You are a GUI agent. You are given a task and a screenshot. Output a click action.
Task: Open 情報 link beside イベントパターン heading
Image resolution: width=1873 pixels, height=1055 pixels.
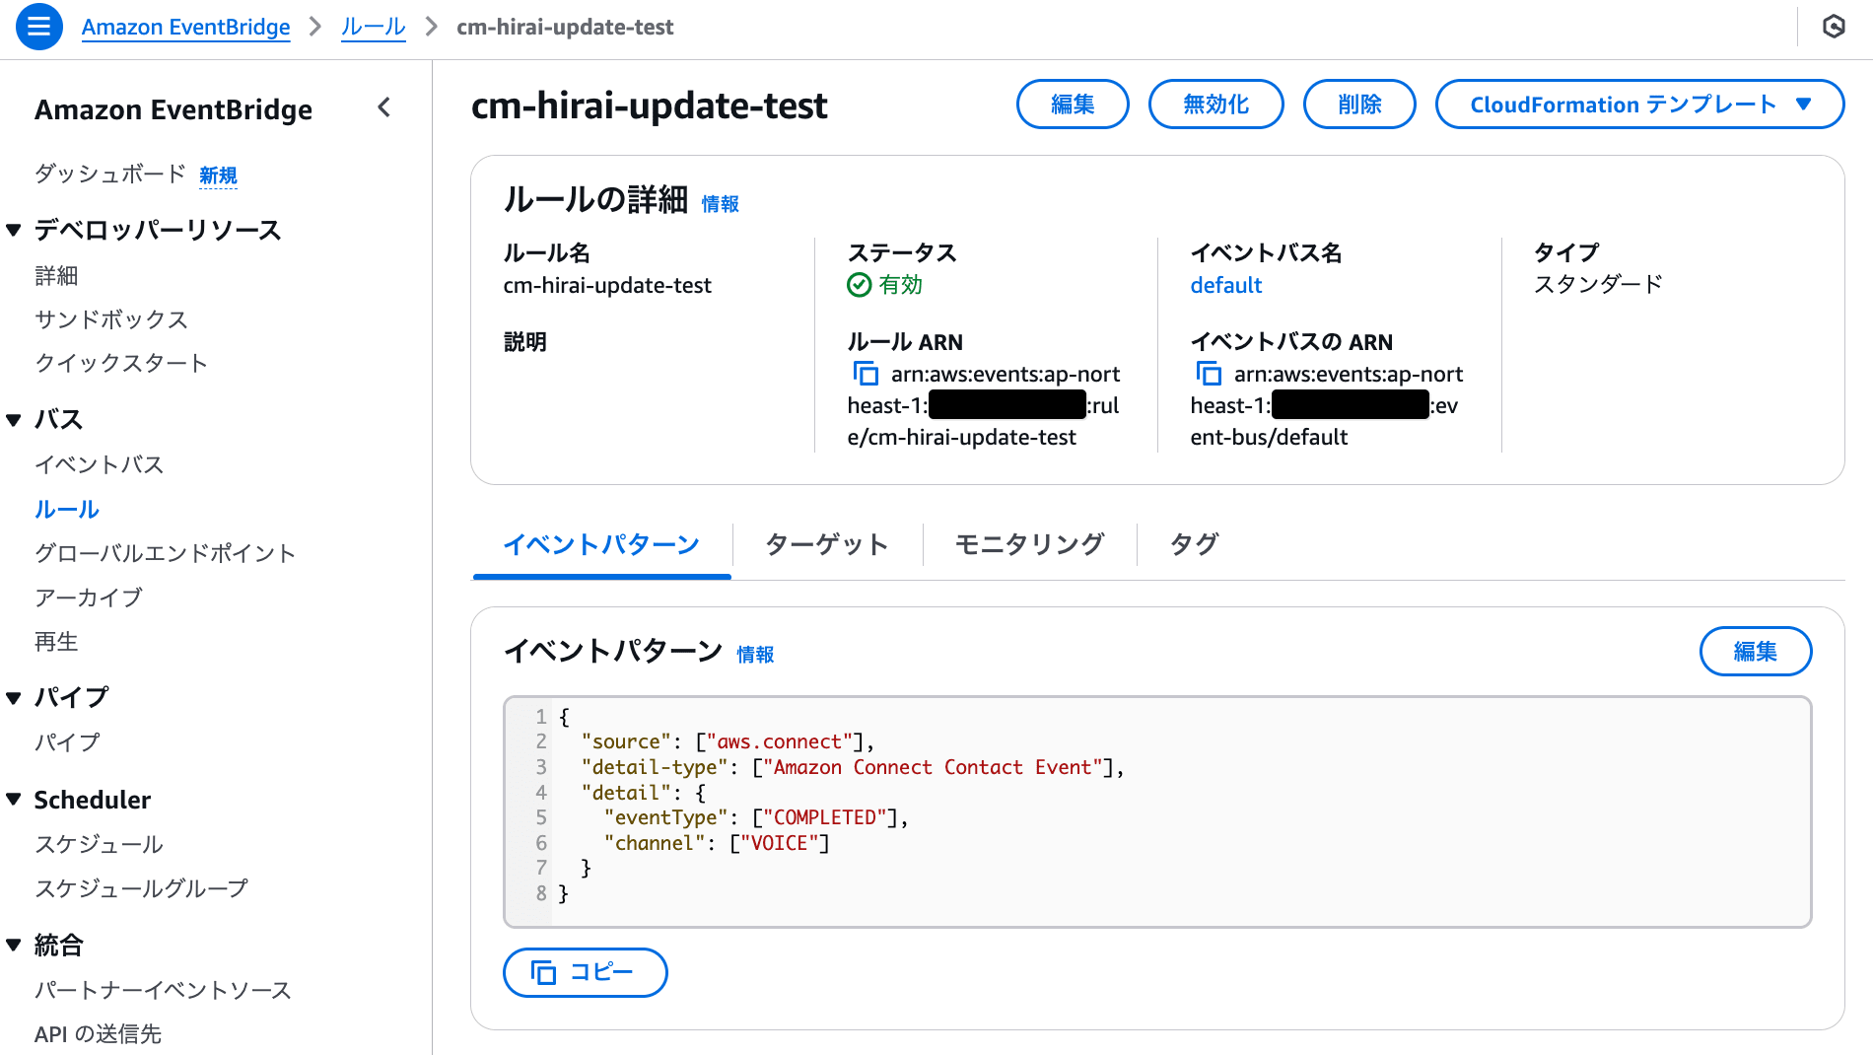point(755,655)
